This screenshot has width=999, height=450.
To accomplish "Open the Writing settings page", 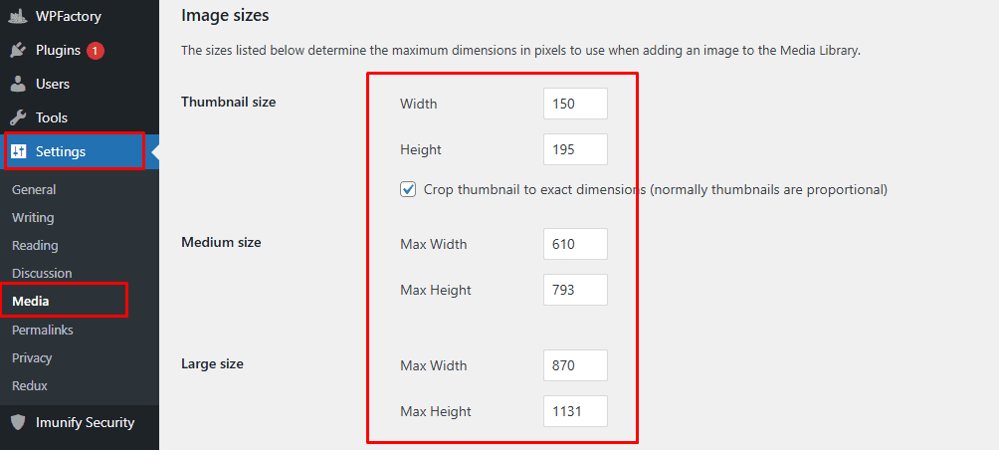I will coord(33,217).
